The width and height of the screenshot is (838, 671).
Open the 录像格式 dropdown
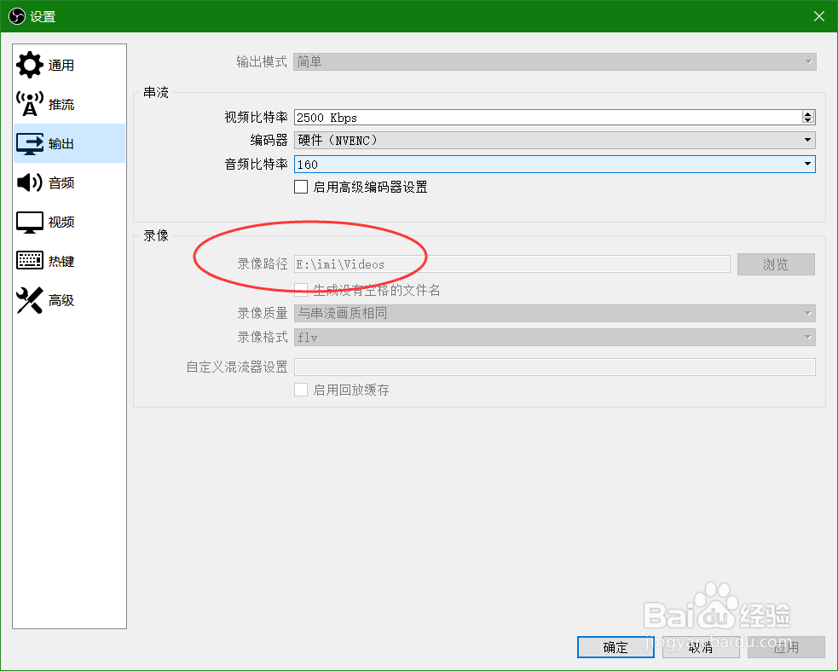tap(806, 337)
